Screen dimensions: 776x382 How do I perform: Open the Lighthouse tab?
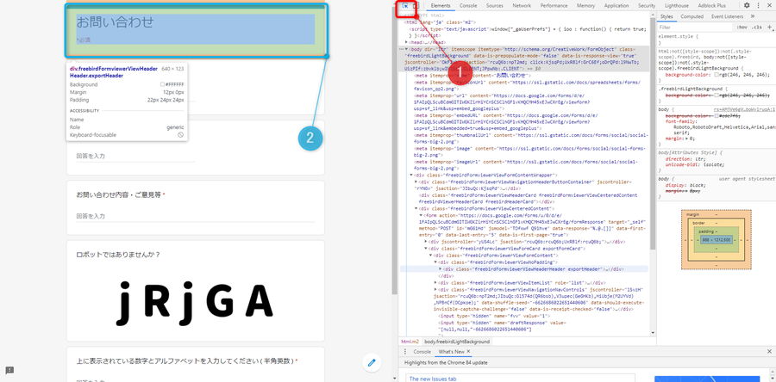click(676, 5)
